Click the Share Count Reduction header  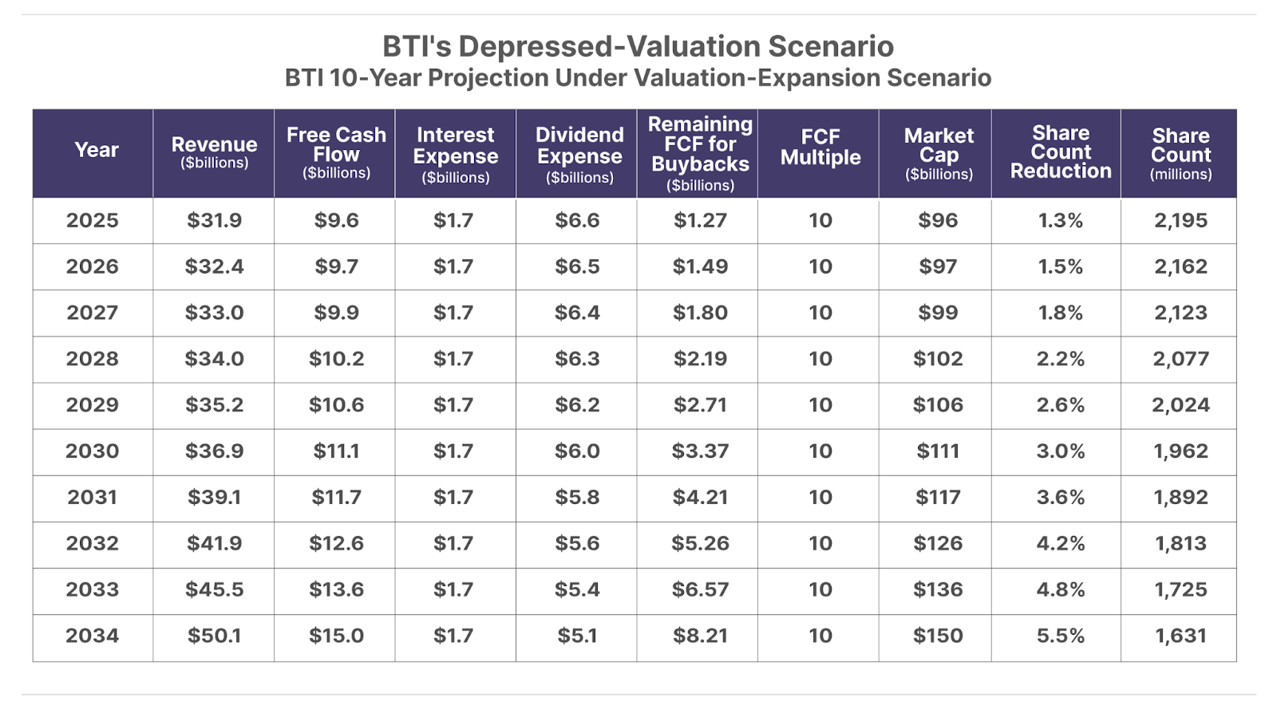tap(1061, 152)
